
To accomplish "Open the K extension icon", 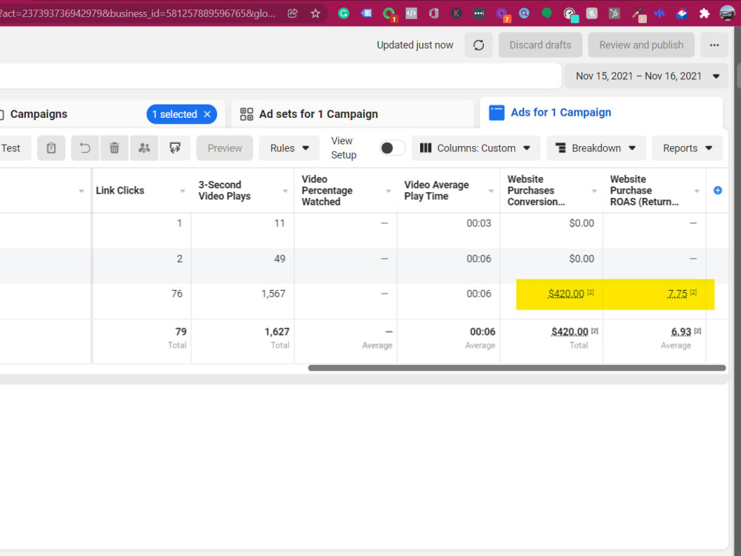I will (x=456, y=13).
